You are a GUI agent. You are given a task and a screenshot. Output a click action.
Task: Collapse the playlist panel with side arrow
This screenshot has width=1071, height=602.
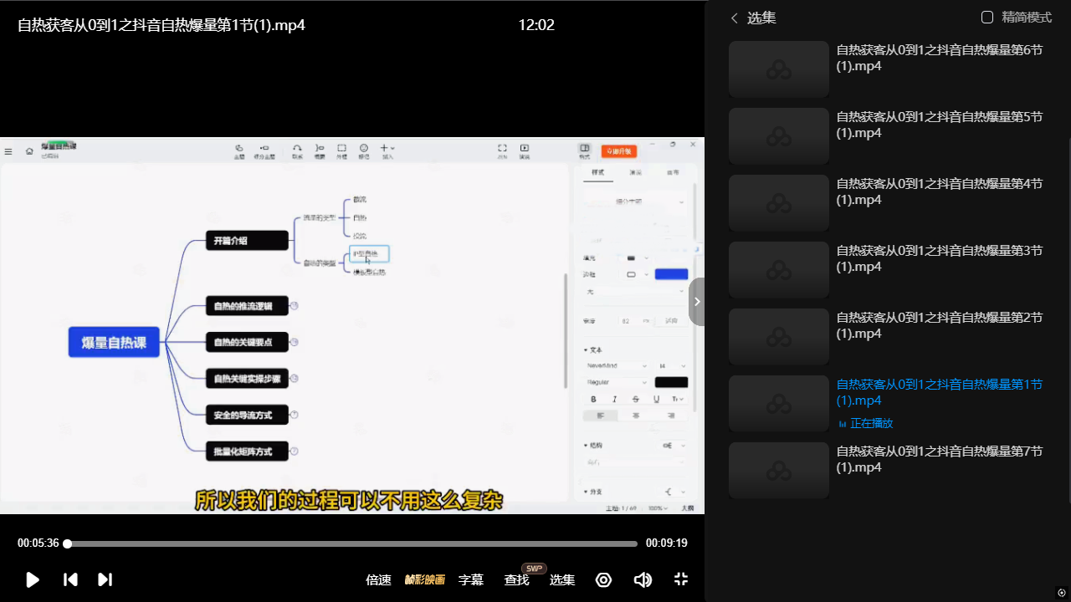[697, 302]
